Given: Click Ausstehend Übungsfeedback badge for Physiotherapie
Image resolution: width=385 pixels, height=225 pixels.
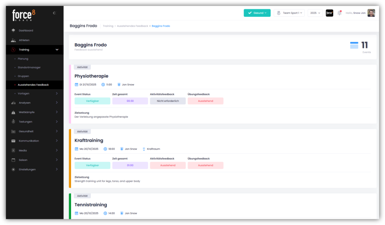Looking at the screenshot, I should coord(205,101).
